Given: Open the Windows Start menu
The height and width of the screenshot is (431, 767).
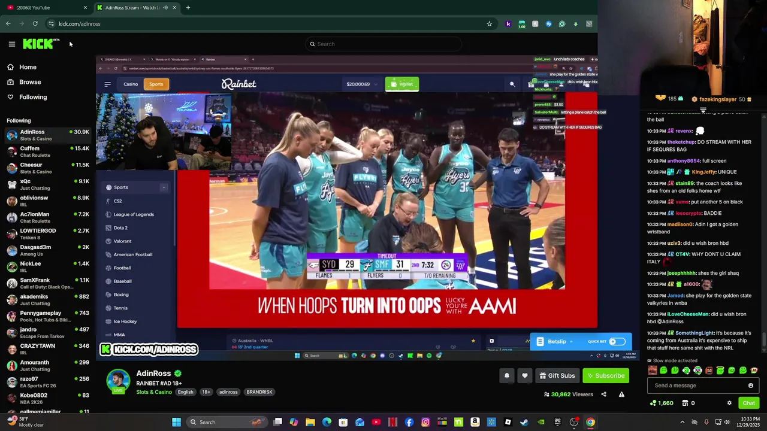Looking at the screenshot, I should tap(176, 422).
